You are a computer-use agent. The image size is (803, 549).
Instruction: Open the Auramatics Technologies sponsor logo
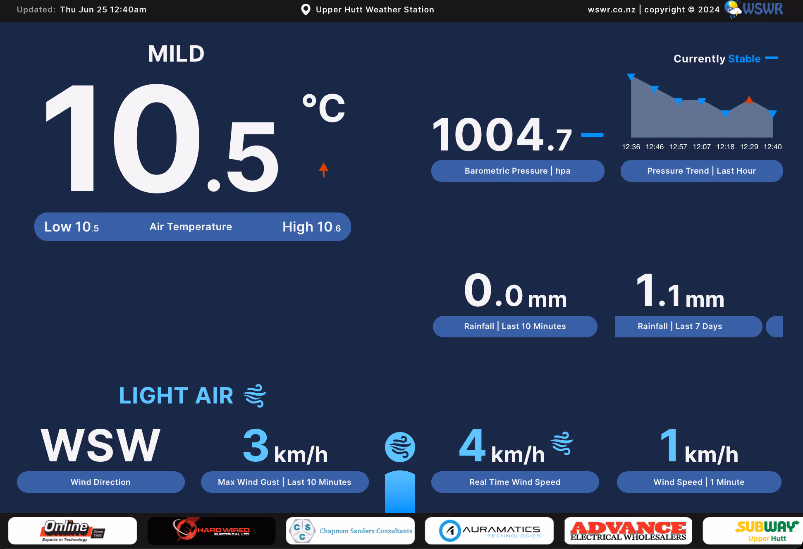point(489,531)
